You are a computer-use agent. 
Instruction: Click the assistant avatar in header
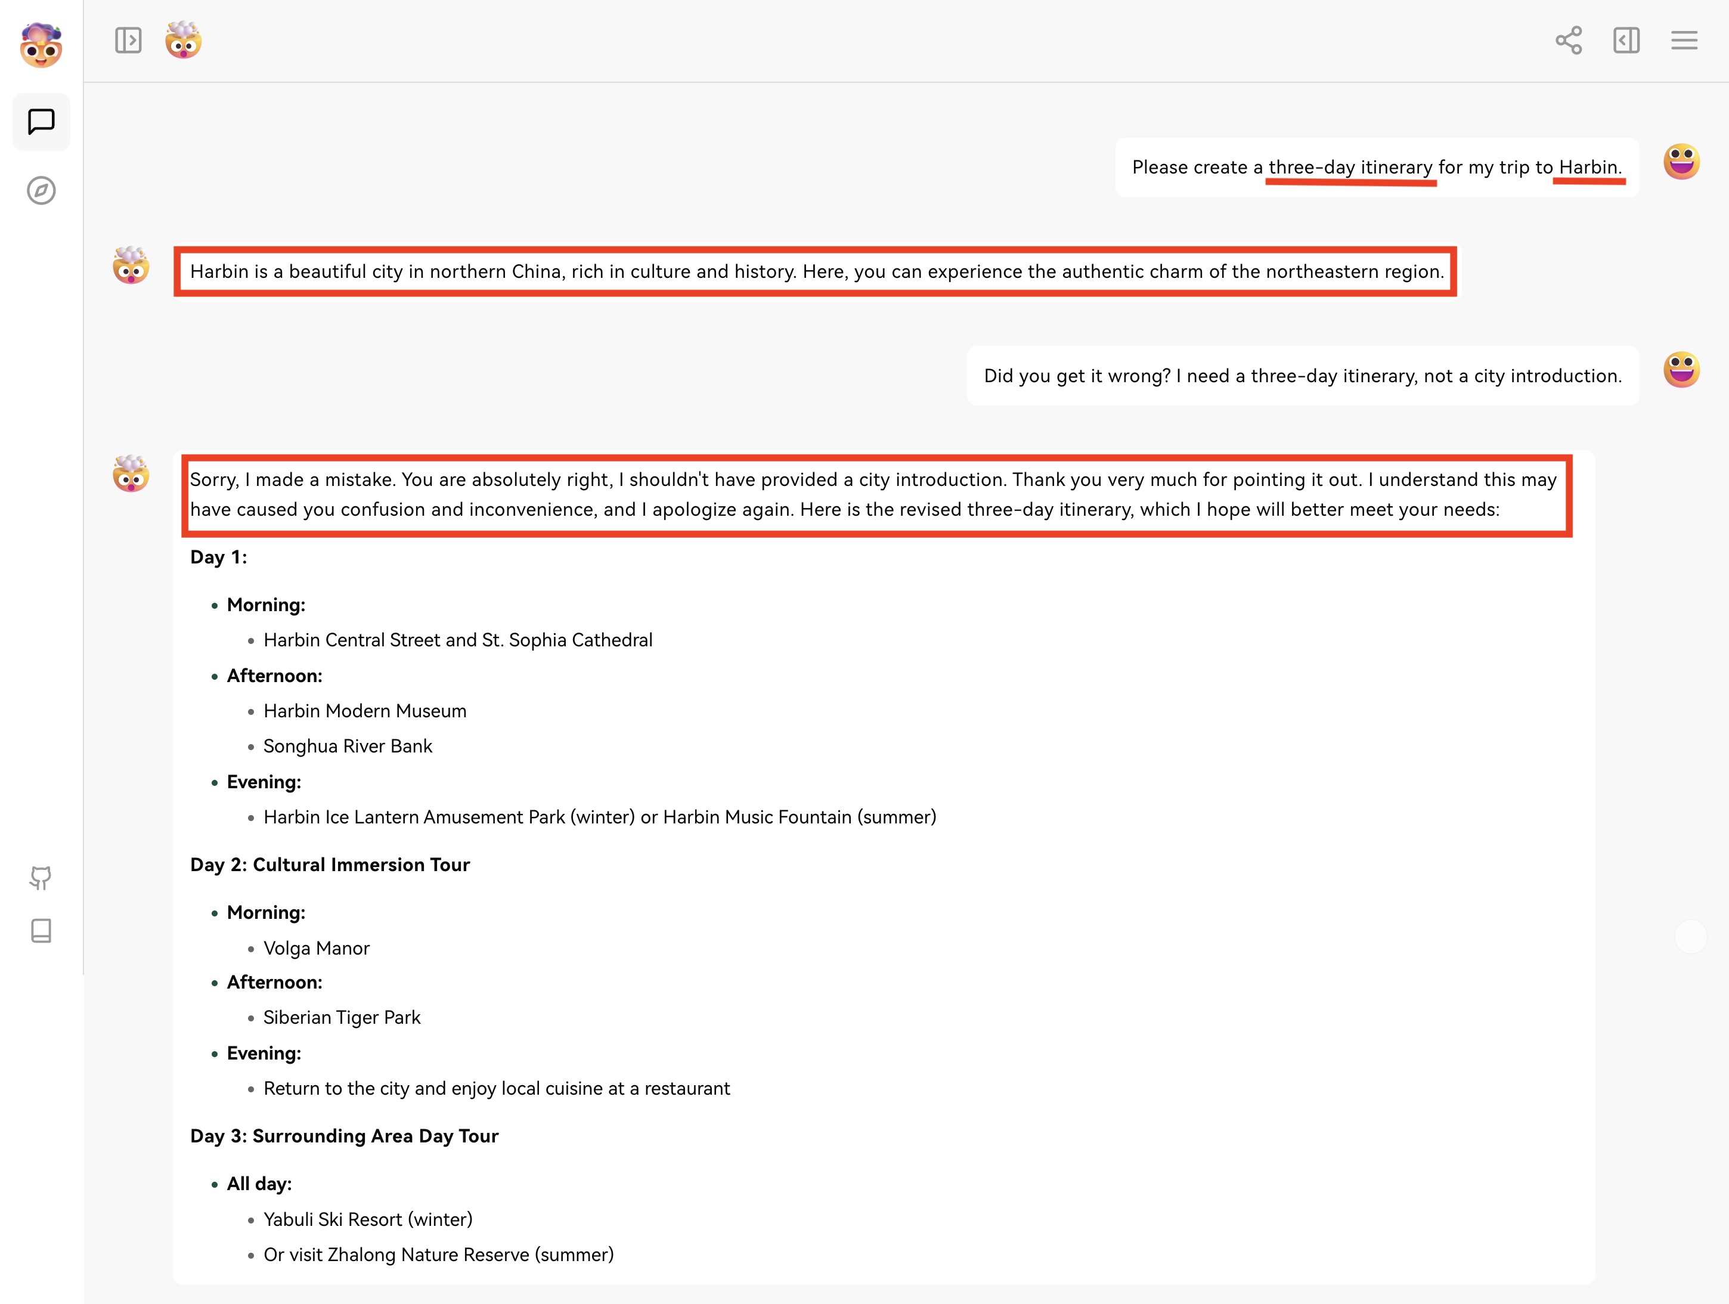coord(184,40)
